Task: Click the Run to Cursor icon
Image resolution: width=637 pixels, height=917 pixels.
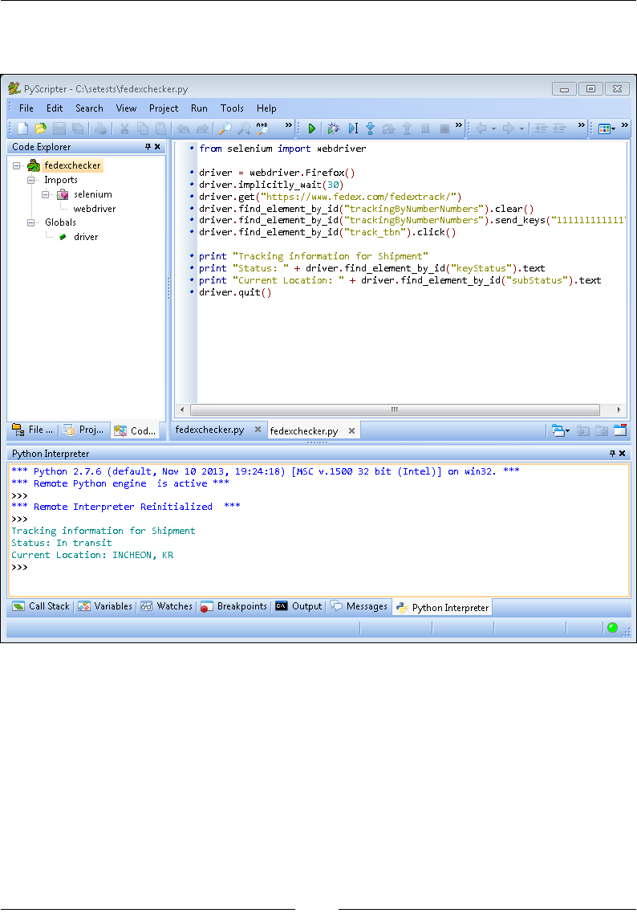Action: coord(352,128)
